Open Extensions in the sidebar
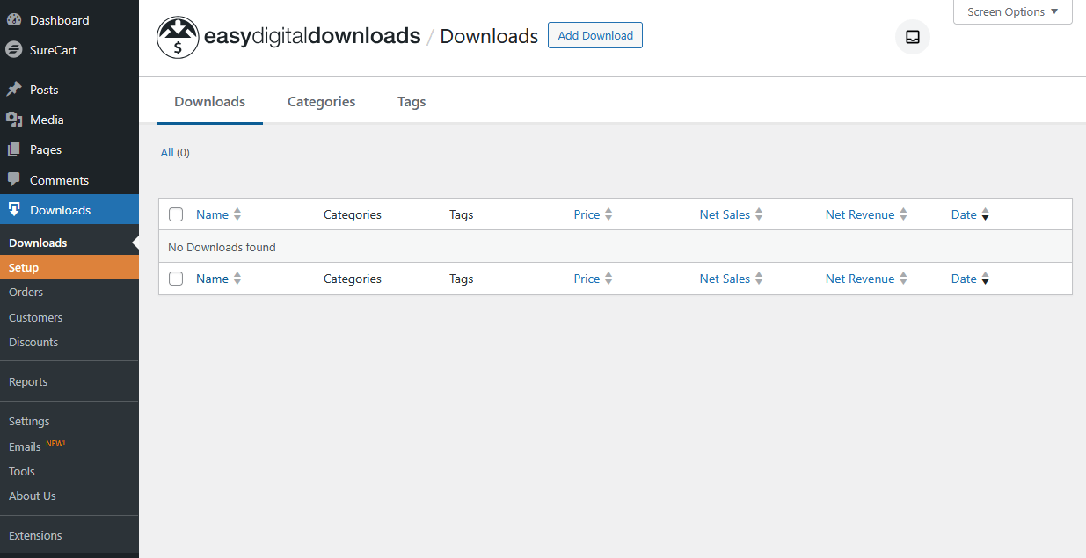Viewport: 1086px width, 558px height. pos(69,535)
